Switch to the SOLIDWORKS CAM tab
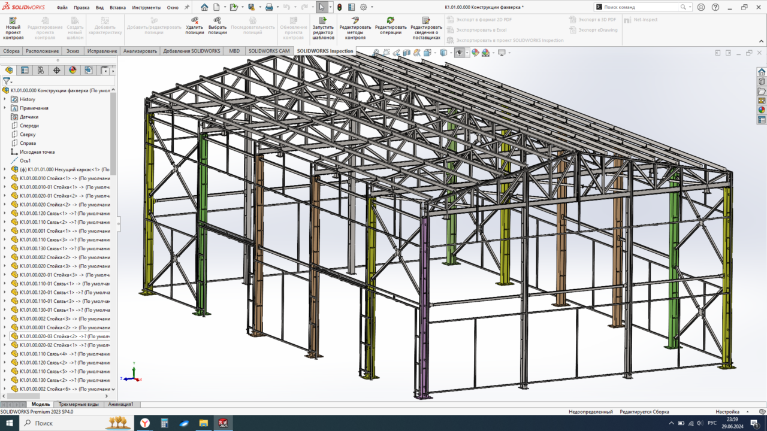This screenshot has width=767, height=431. click(x=269, y=51)
